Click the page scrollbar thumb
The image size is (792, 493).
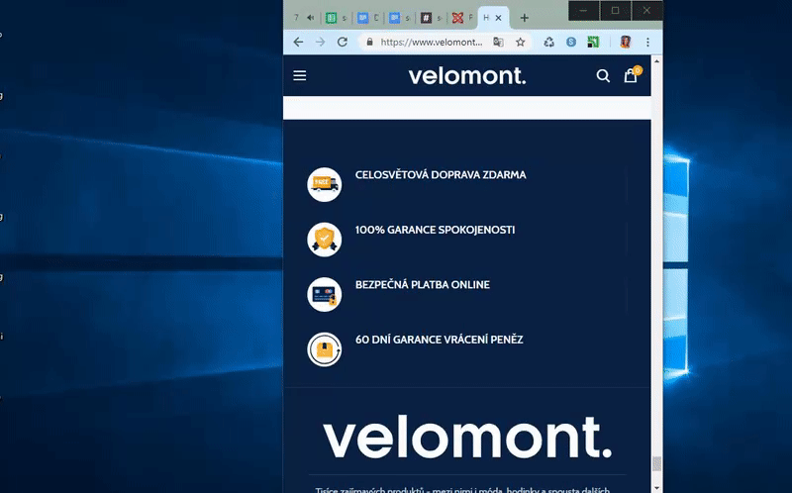(x=656, y=464)
